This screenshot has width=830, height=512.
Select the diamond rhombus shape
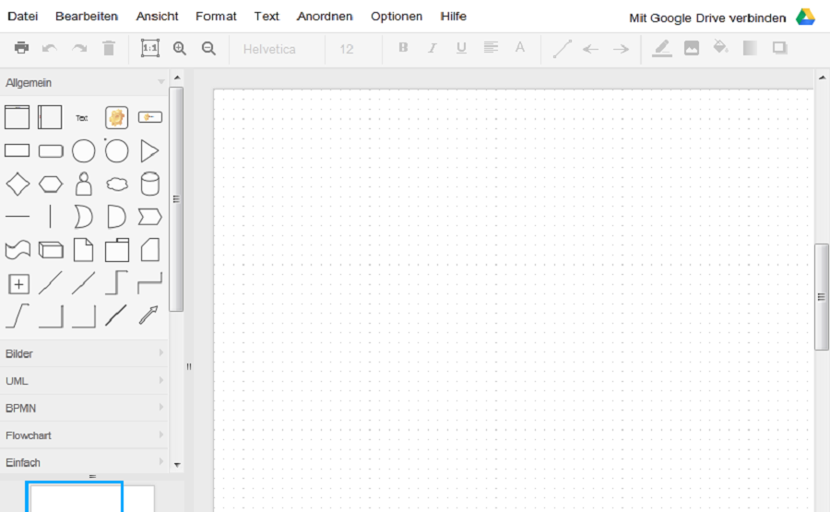(18, 185)
